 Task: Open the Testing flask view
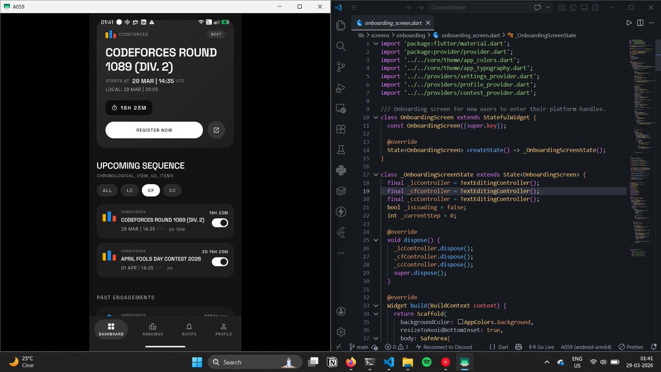pos(340,149)
